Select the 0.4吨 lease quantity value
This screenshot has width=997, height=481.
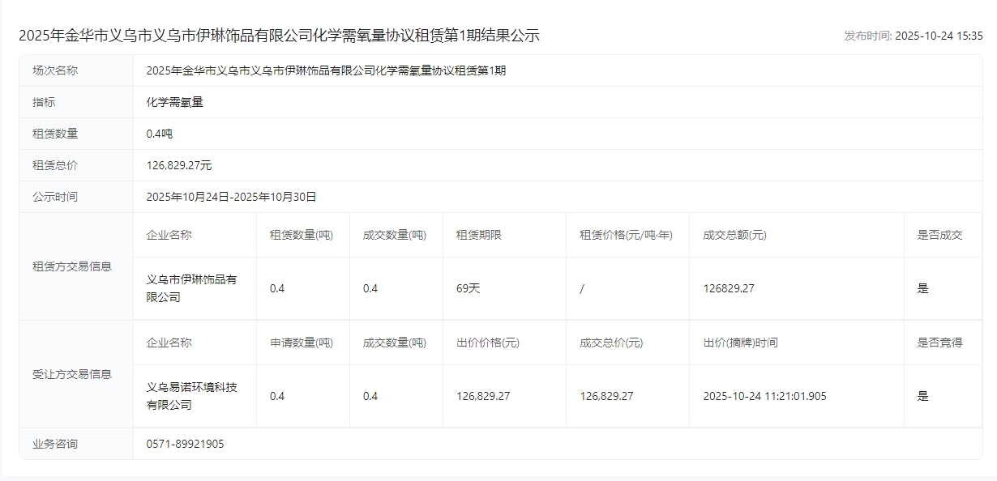pyautogui.click(x=160, y=134)
